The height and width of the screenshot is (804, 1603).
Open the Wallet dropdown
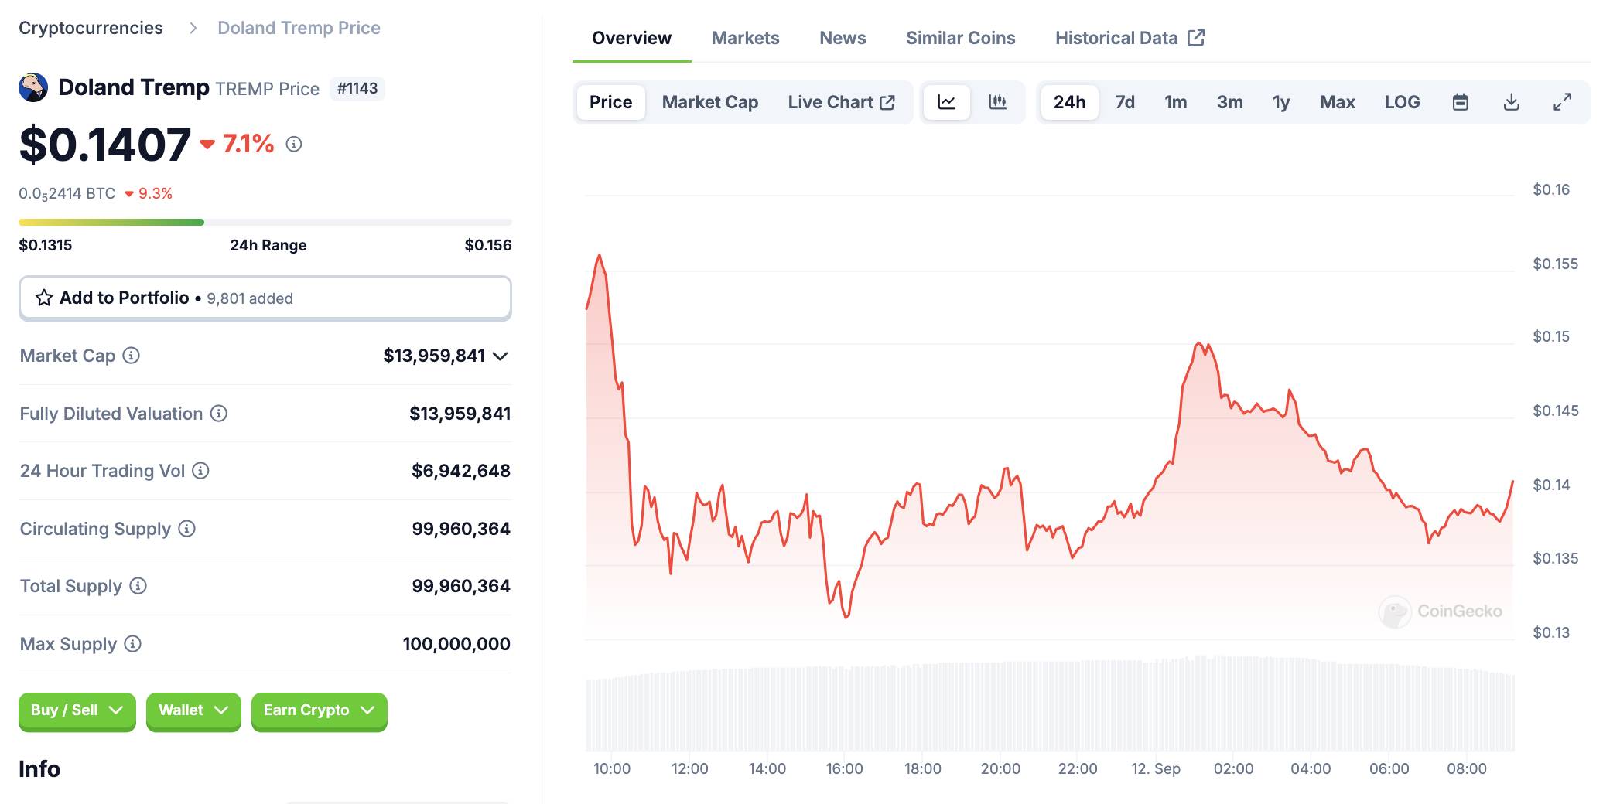pos(193,710)
